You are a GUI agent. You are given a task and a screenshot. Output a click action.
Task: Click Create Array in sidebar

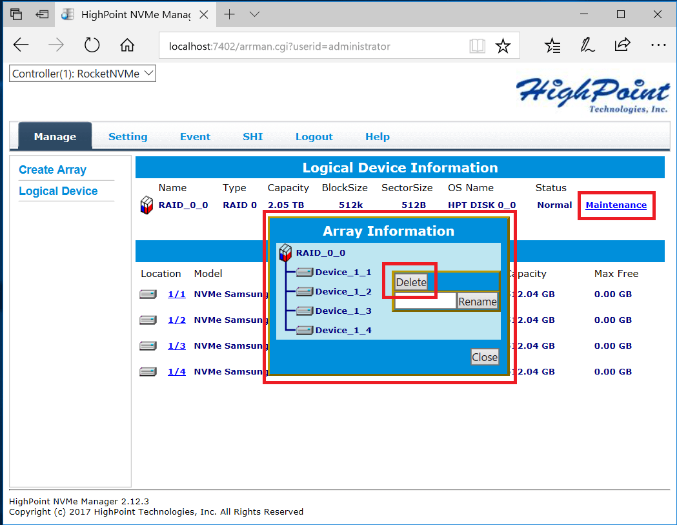(x=53, y=170)
